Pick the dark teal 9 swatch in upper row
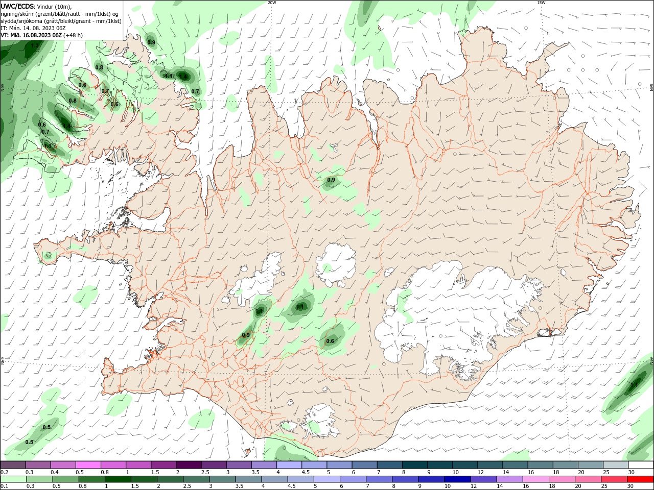Image resolution: width=654 pixels, height=490 pixels. pos(441,465)
